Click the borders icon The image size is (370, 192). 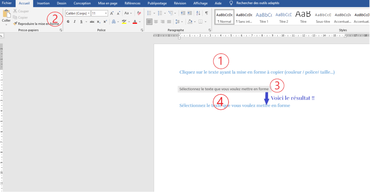(x=201, y=22)
